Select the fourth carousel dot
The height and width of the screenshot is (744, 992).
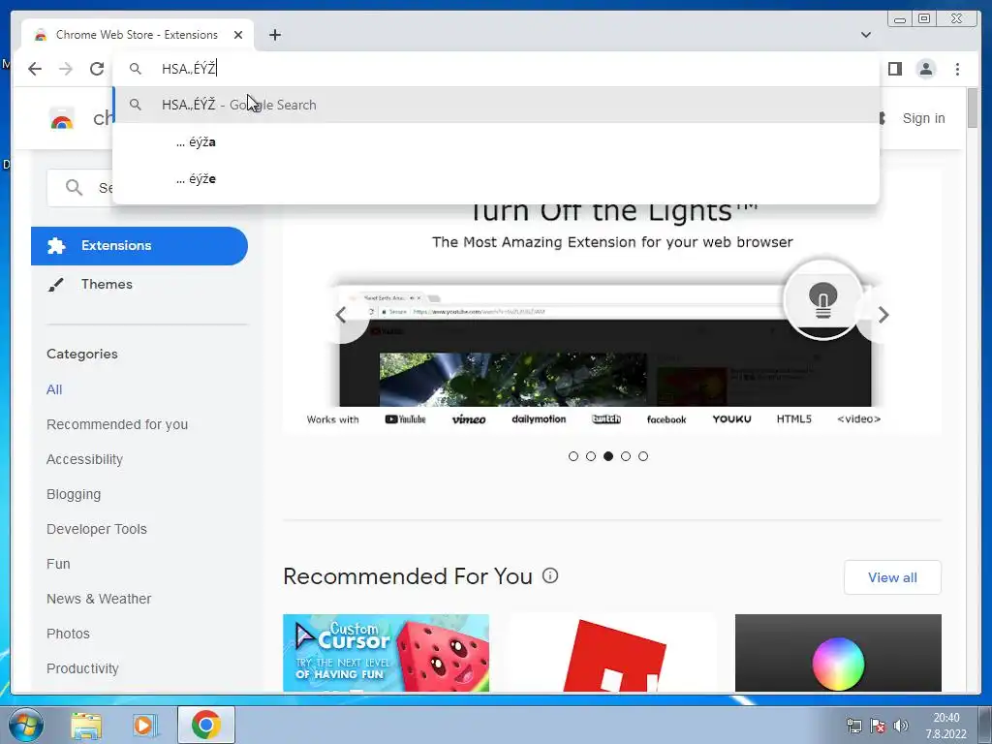[626, 456]
